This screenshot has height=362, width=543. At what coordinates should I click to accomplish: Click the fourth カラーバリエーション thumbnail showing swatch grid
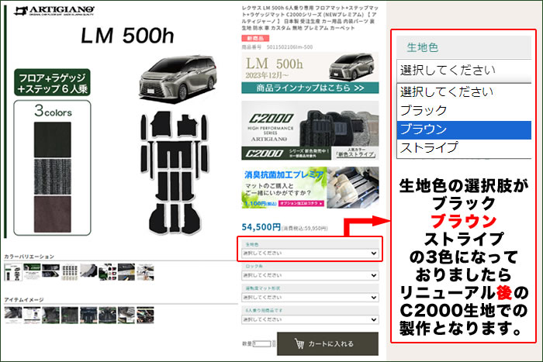[x=70, y=271]
